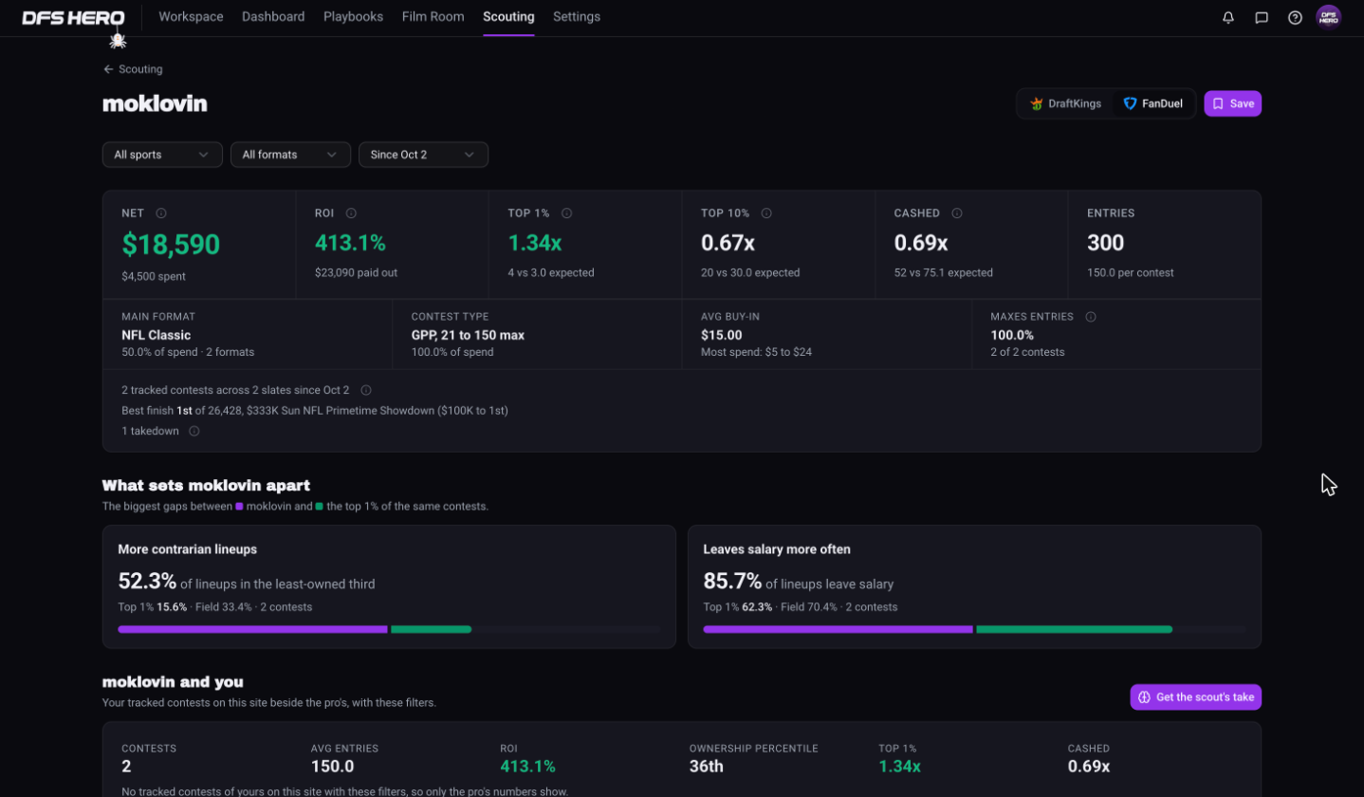Open the DFS Hero profile avatar
The width and height of the screenshot is (1364, 797).
pyautogui.click(x=1328, y=17)
